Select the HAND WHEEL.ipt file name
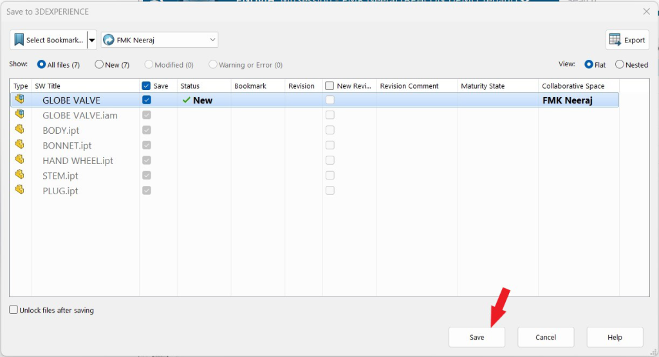Screen dimensions: 659x357 78,161
